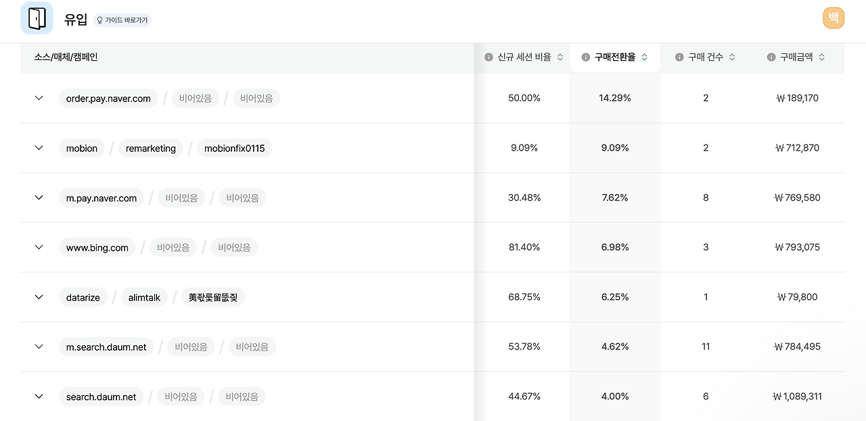The height and width of the screenshot is (421, 866).
Task: Expand the m.search.daum.net row
Action: 39,347
